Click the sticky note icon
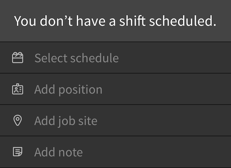This screenshot has height=168, width=231. click(17, 152)
